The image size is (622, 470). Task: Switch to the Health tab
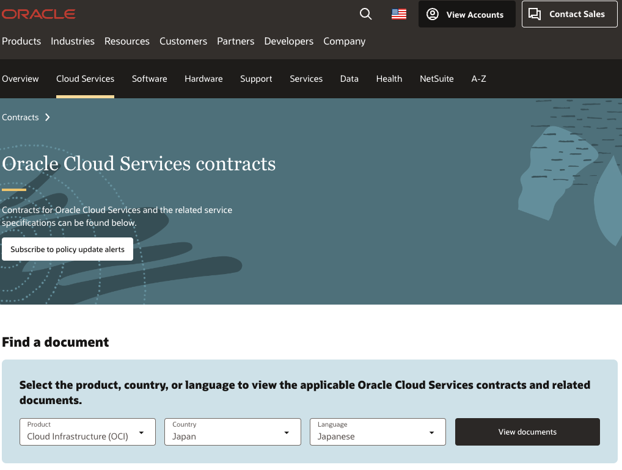[389, 79]
